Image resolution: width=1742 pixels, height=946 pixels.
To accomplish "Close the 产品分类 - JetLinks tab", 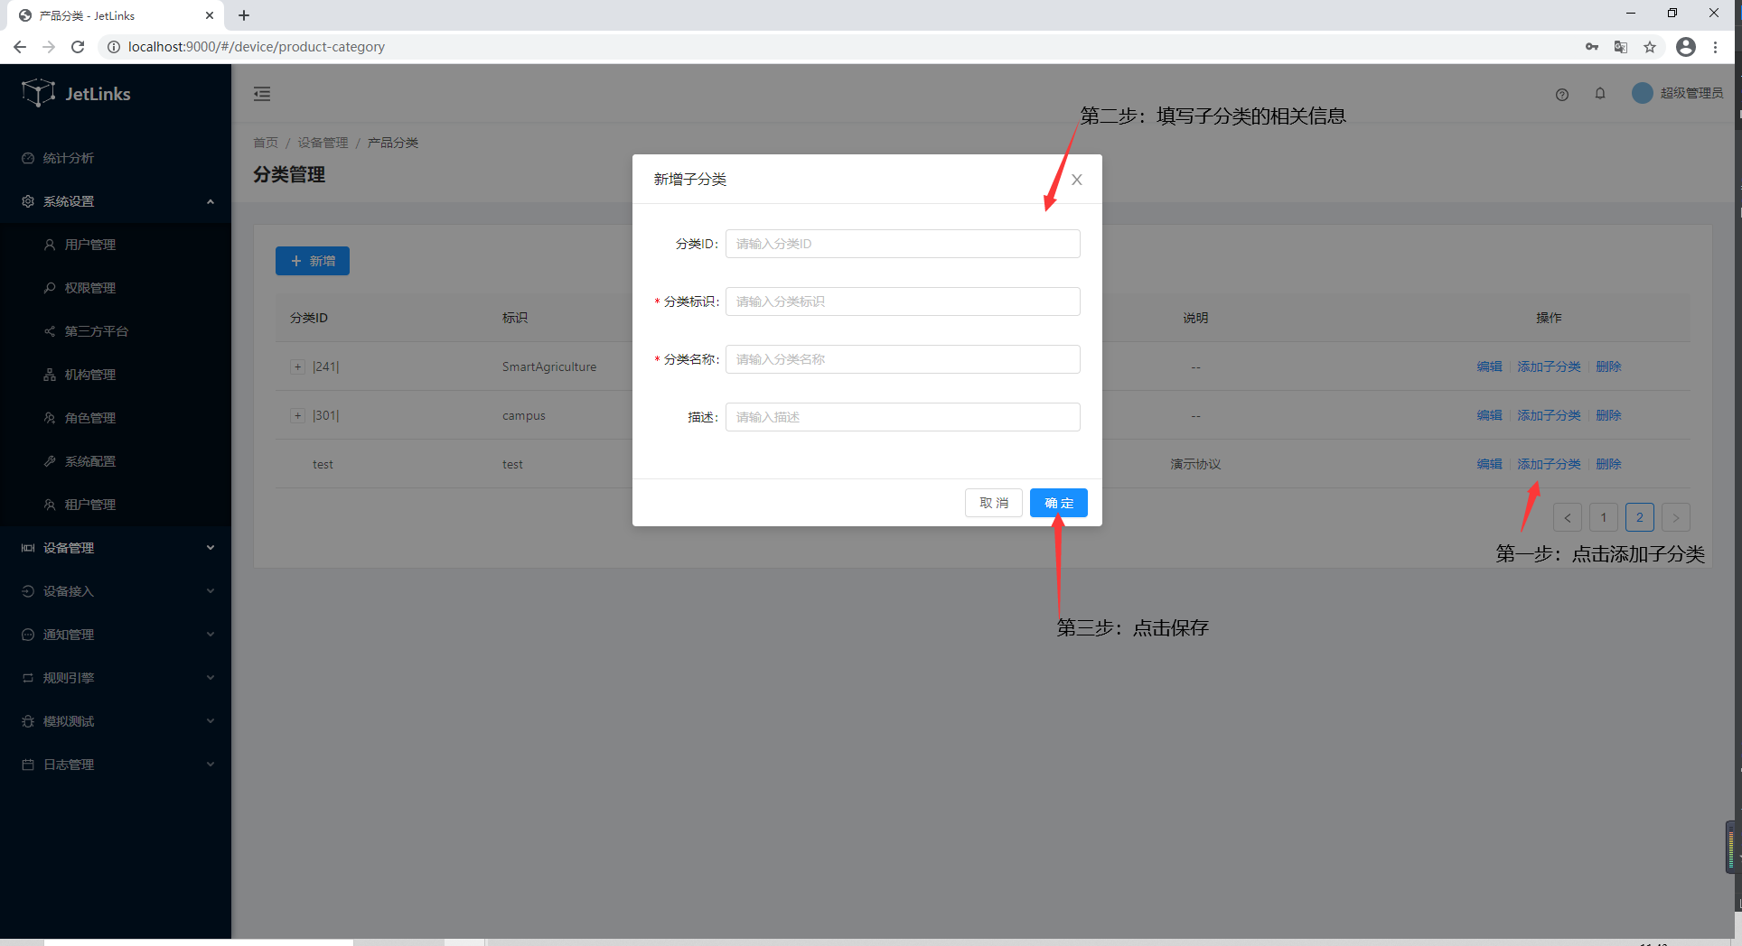I will (210, 15).
